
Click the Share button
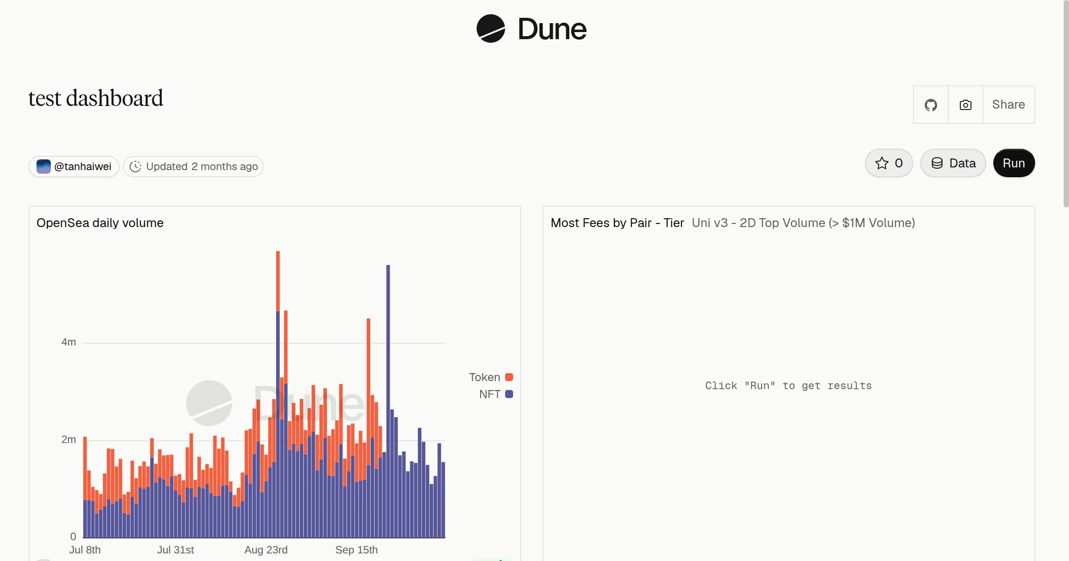click(x=1008, y=105)
